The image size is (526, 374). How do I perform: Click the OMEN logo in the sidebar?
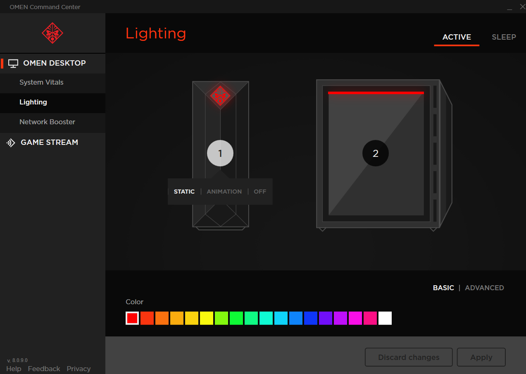[x=52, y=33]
